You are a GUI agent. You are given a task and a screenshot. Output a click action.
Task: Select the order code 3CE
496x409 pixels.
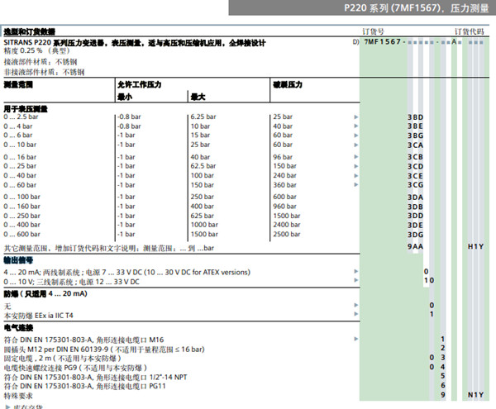(x=415, y=176)
